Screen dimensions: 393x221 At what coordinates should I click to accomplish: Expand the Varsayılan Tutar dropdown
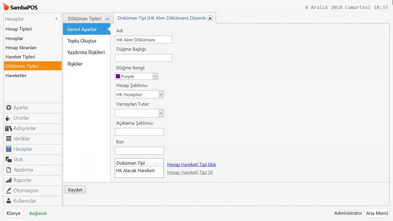pyautogui.click(x=161, y=113)
